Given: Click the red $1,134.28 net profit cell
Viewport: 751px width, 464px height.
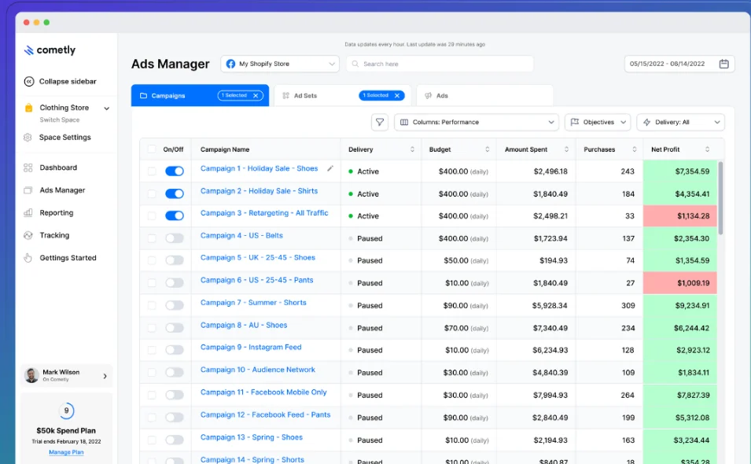Looking at the screenshot, I should 680,216.
